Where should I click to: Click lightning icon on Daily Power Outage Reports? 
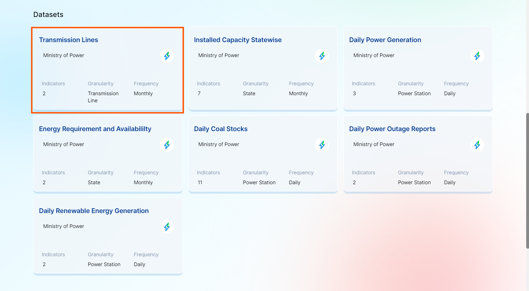pos(477,145)
